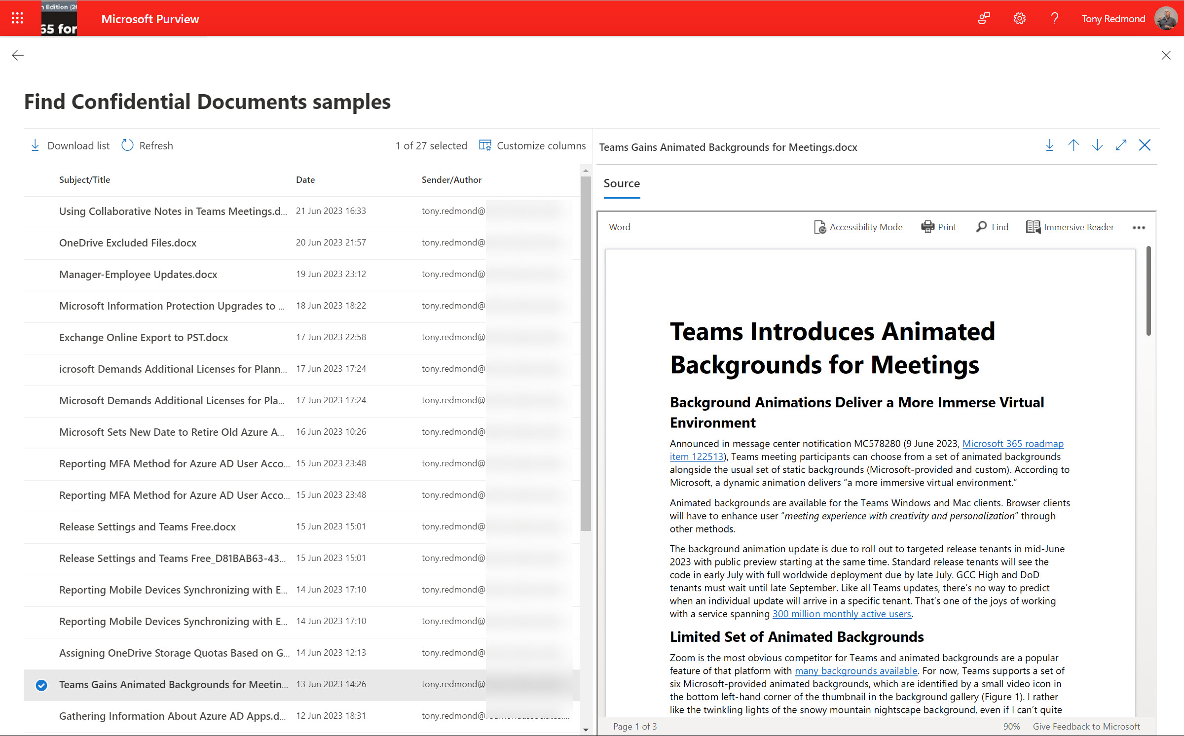Select the Source tab
This screenshot has height=736, width=1184.
pyautogui.click(x=622, y=183)
